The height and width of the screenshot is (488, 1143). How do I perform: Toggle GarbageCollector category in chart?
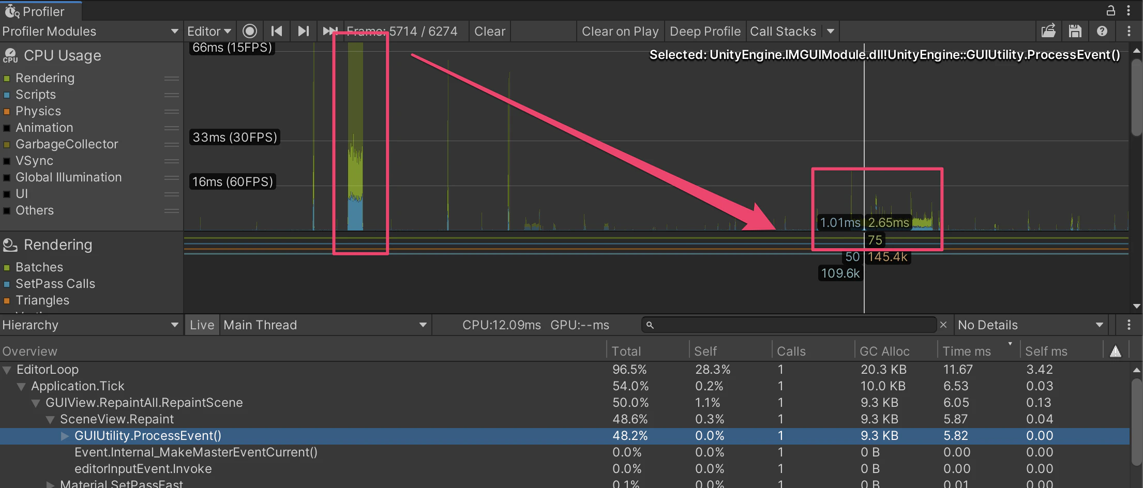7,145
